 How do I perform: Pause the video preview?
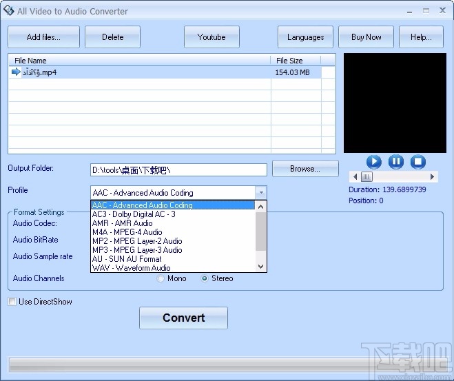pyautogui.click(x=396, y=162)
